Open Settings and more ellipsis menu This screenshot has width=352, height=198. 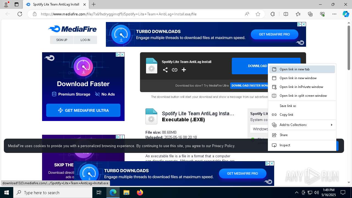(x=334, y=14)
